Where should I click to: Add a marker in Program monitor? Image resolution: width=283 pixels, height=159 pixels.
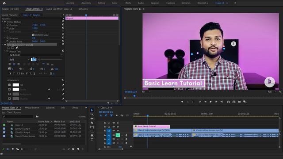point(182,102)
